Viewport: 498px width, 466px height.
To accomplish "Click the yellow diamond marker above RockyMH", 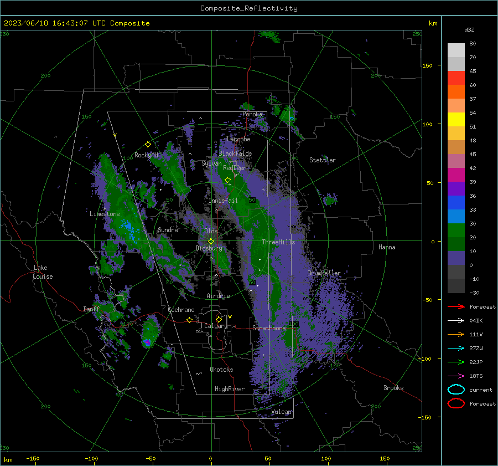I will click(148, 145).
